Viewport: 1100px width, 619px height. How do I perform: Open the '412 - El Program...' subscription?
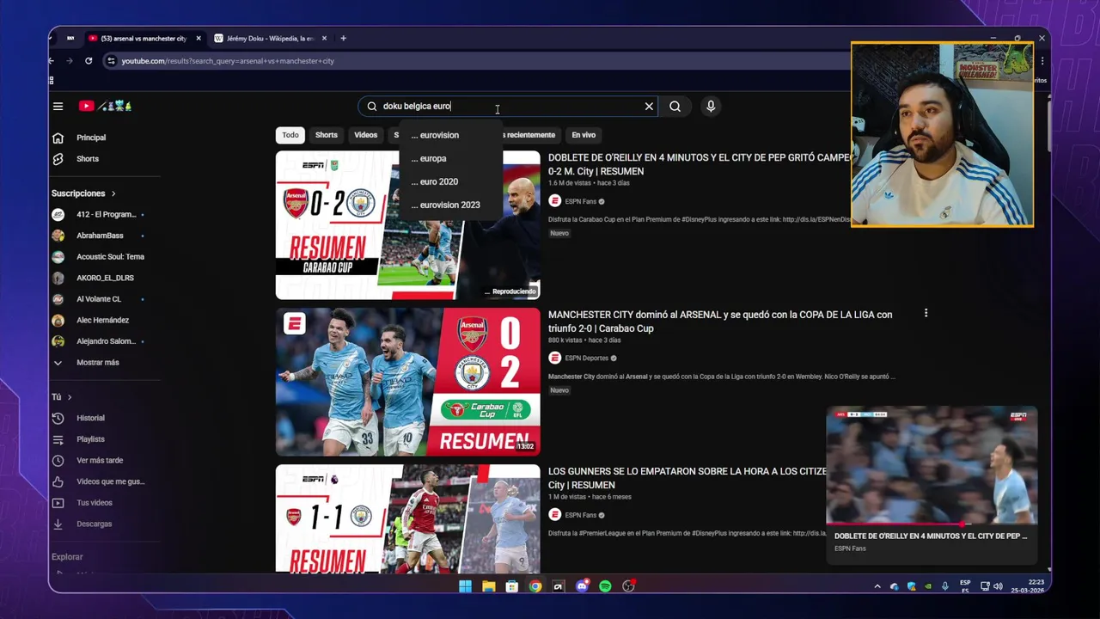tap(105, 214)
